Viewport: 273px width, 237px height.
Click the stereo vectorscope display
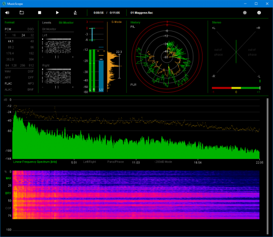(236, 52)
